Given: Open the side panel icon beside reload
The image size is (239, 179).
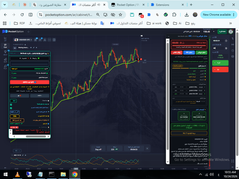Looking at the screenshot, I should point(31,15).
